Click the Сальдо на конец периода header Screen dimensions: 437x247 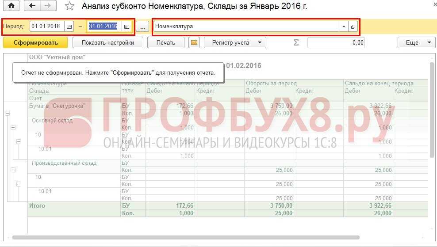coord(379,83)
